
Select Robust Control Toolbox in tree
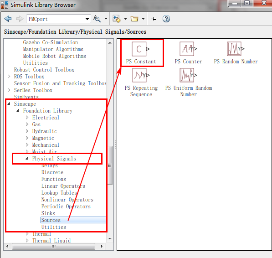tap(44, 70)
